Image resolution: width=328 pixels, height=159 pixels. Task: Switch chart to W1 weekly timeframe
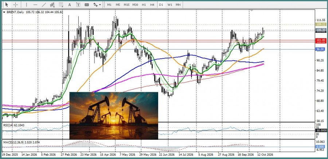169,5
